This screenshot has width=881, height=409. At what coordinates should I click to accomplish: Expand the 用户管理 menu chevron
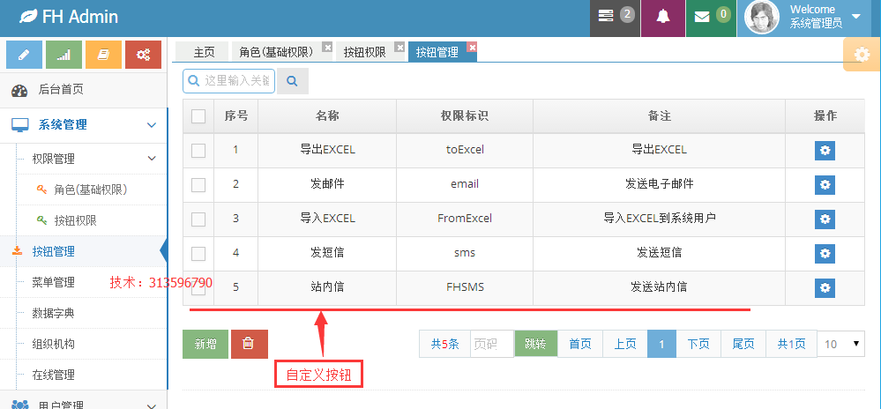[x=152, y=405]
